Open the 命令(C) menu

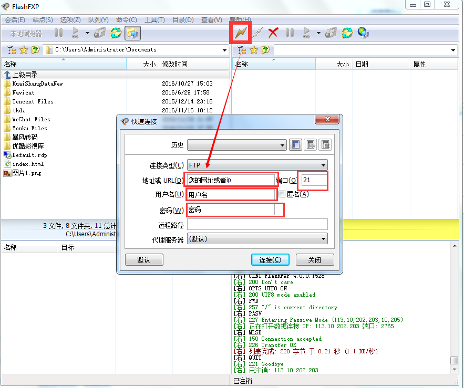[x=126, y=20]
